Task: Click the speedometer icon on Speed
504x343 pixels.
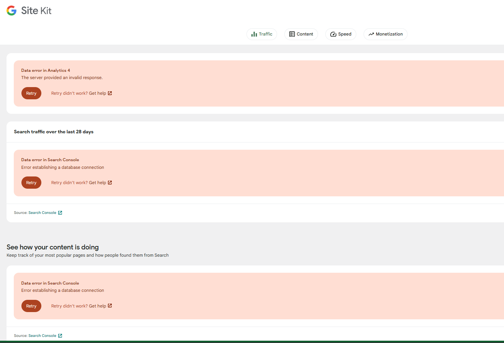Action: point(333,34)
